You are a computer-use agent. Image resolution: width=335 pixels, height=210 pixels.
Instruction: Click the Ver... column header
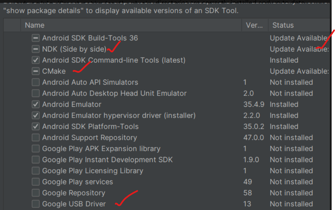point(255,25)
